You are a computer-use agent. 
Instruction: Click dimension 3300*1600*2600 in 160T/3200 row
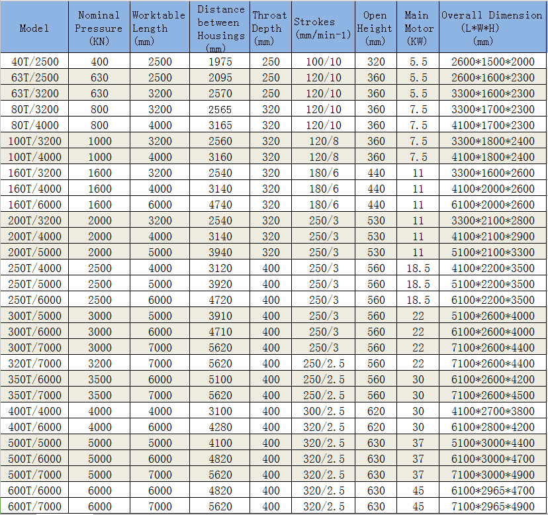coord(493,173)
